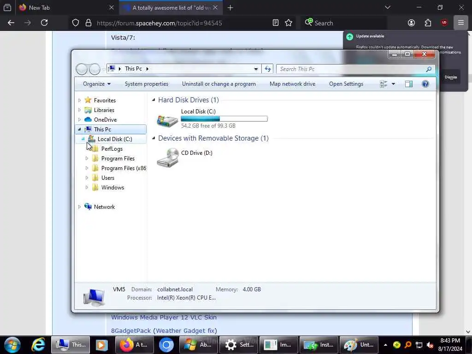Image resolution: width=472 pixels, height=354 pixels.
Task: Click System properties in the command bar
Action: coord(147,84)
